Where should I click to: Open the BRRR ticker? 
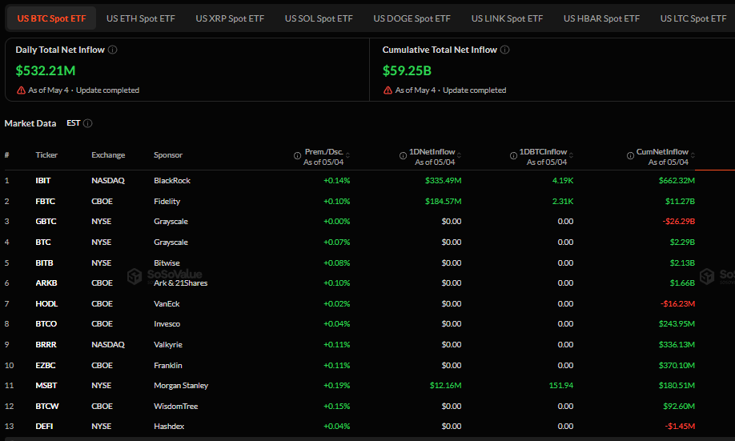[46, 344]
